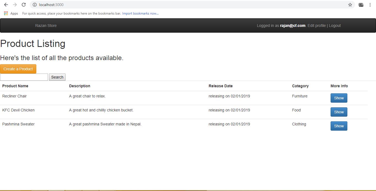The width and height of the screenshot is (376, 191).
Task: Open Import bookmarks now link
Action: coord(140,13)
